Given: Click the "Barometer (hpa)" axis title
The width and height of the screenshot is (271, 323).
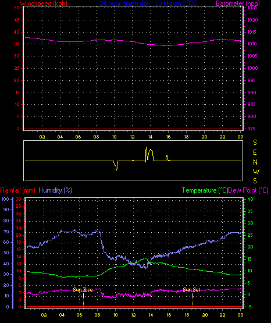Looking at the screenshot, I should pos(238,3).
